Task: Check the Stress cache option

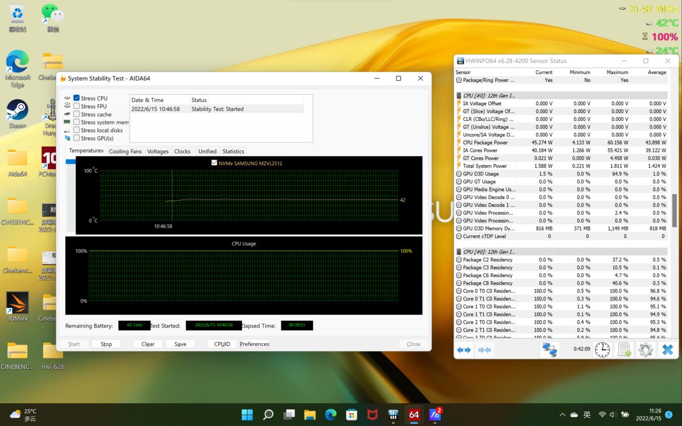Action: pyautogui.click(x=76, y=114)
